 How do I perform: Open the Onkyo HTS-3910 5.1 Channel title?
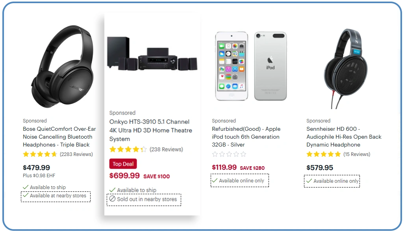tap(151, 130)
